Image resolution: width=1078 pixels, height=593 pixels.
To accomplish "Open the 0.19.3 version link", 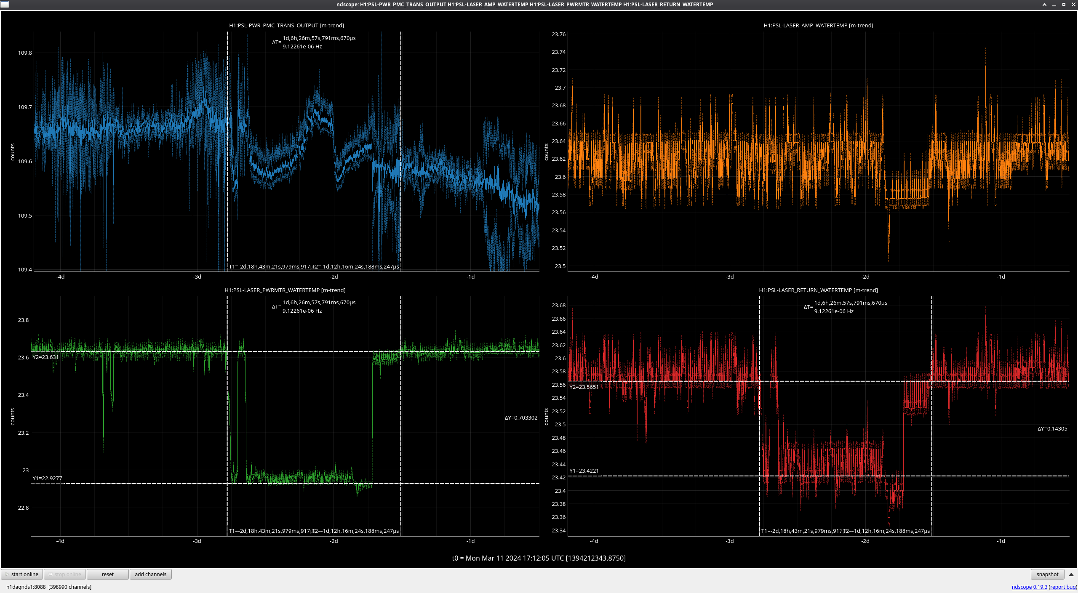I will (1040, 587).
